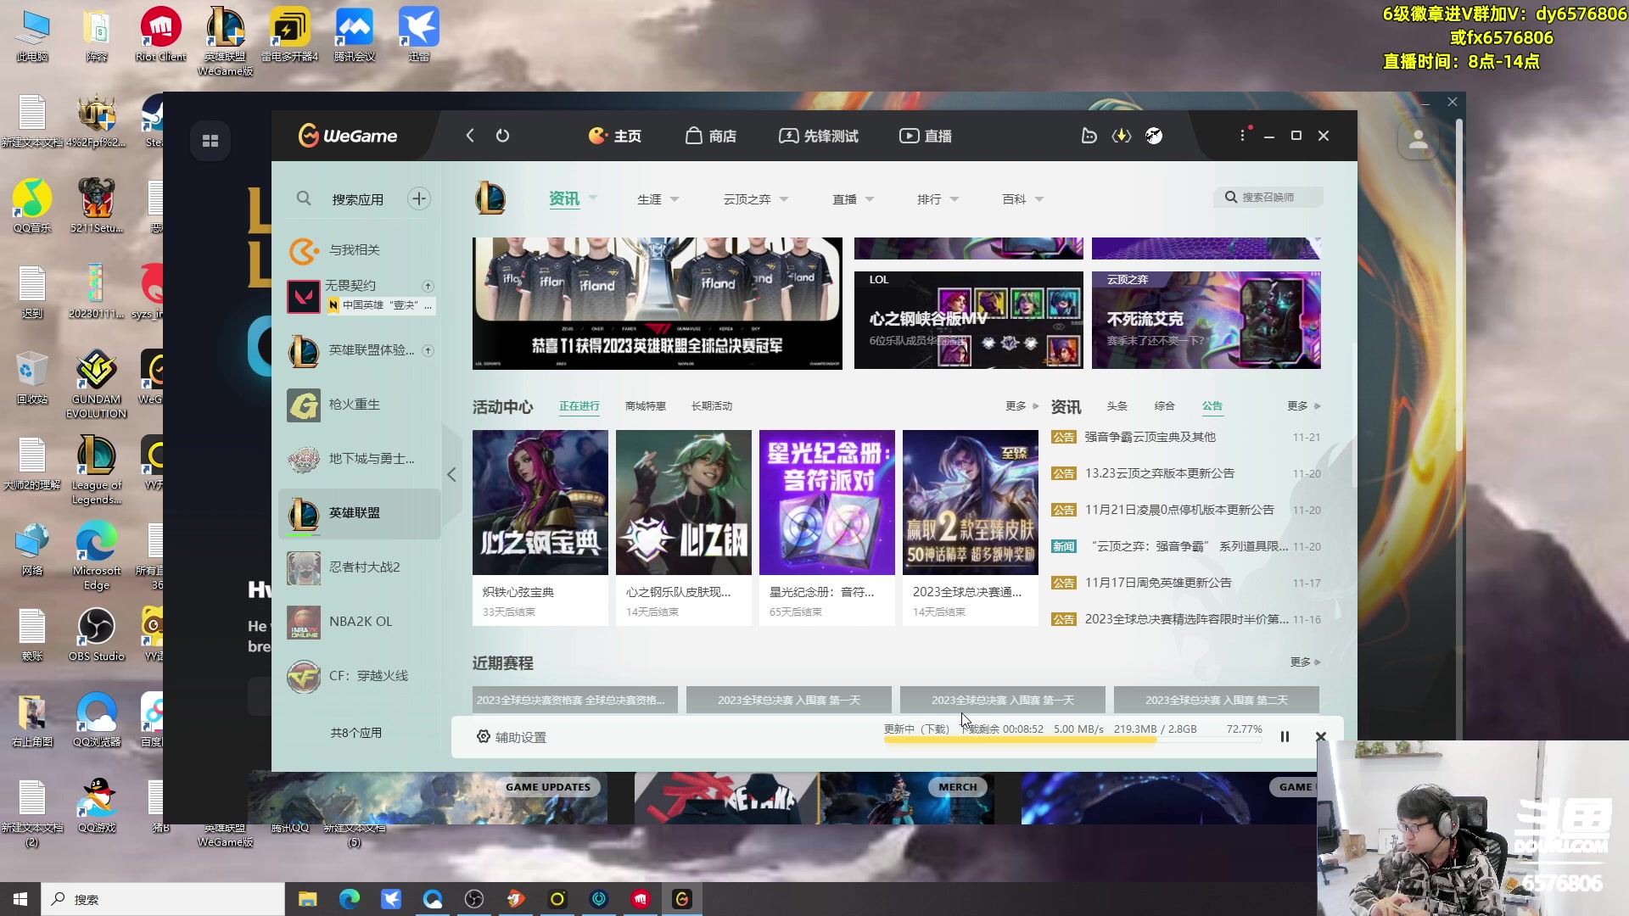Image resolution: width=1629 pixels, height=916 pixels.
Task: Click the Windows Start button
Action: tap(20, 899)
